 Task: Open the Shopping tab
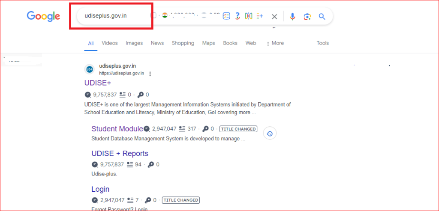(x=183, y=43)
